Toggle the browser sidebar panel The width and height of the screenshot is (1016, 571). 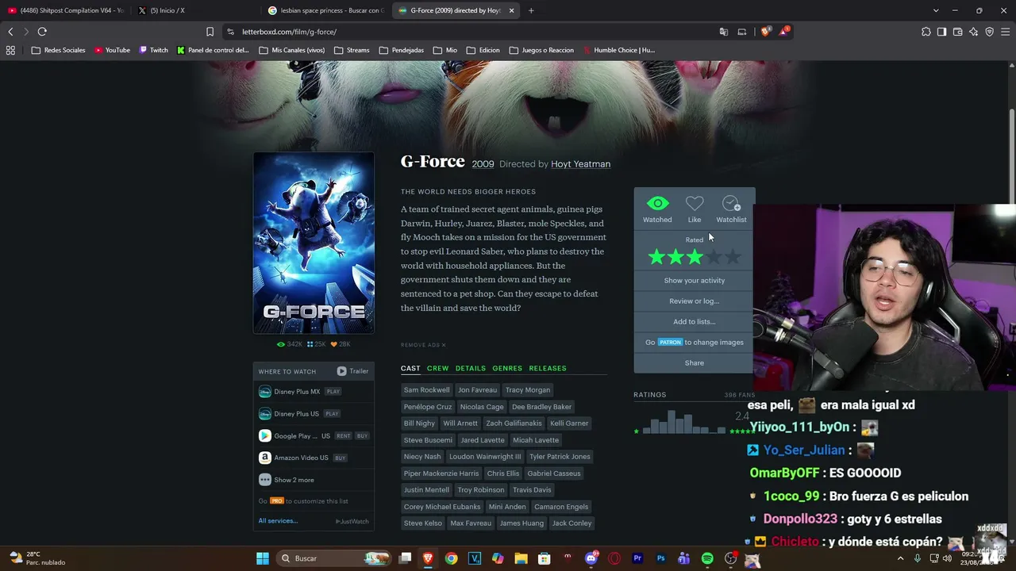(942, 32)
